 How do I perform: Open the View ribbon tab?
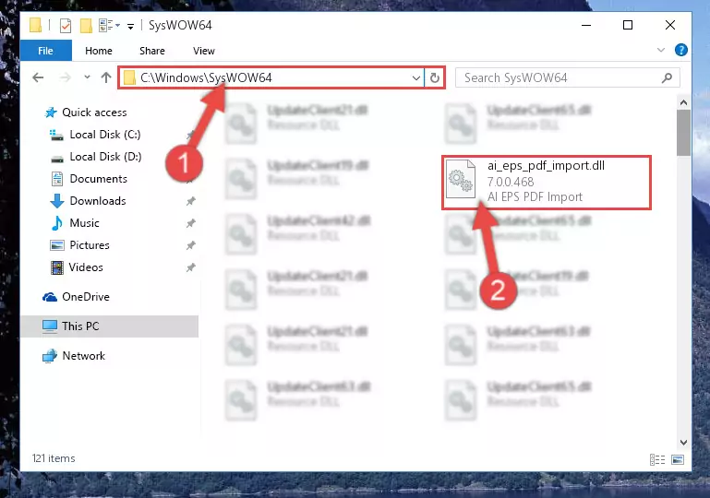[204, 51]
